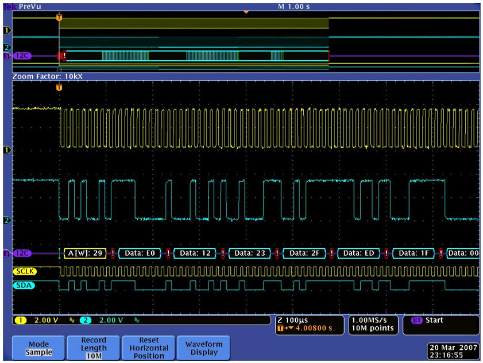This screenshot has width=483, height=363.
Task: Click the channel 1 ground marker in main waveform
Action: tap(7, 150)
